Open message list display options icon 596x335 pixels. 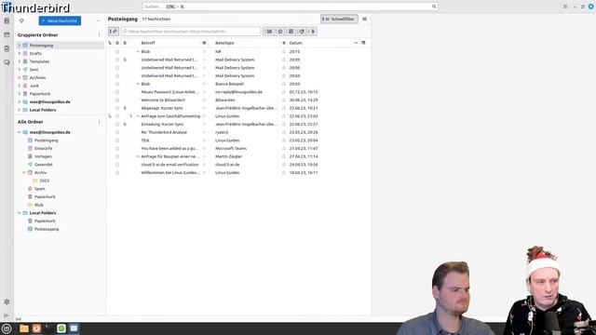[x=364, y=19]
